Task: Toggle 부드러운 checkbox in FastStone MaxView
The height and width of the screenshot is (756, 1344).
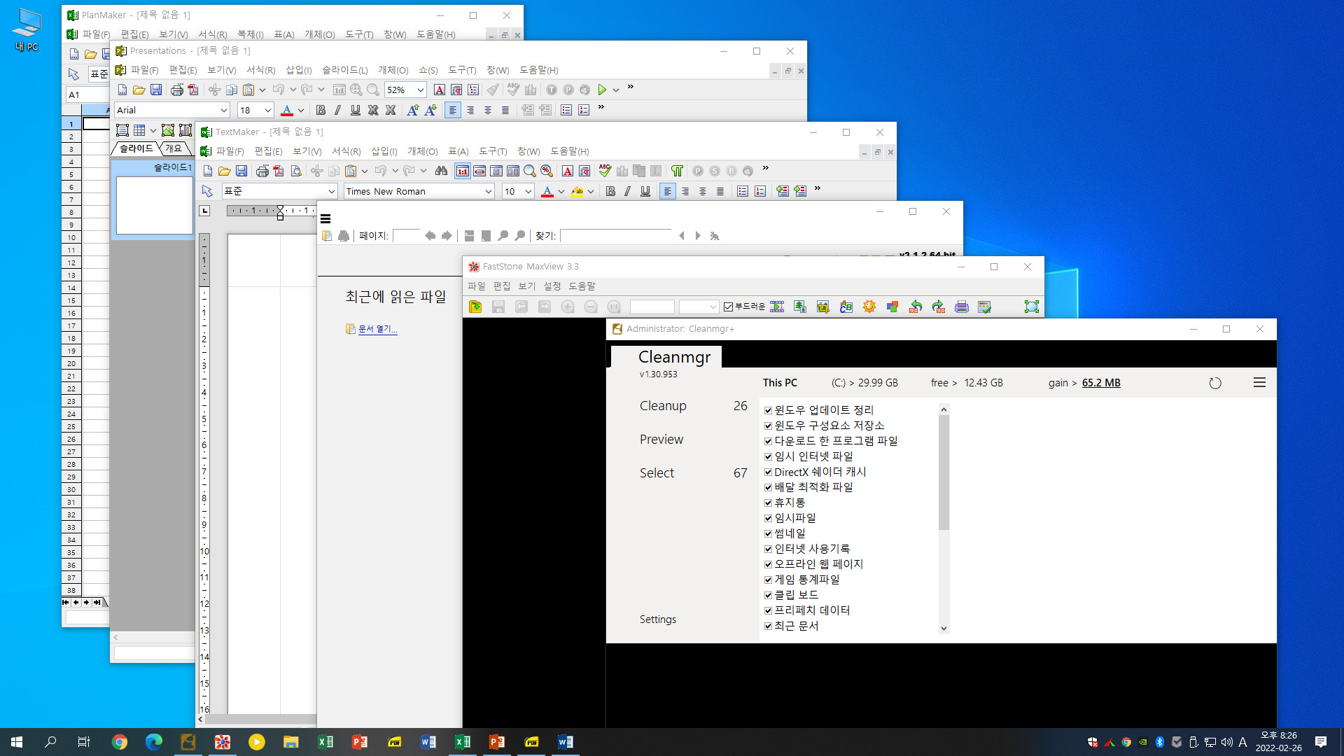Action: click(x=728, y=307)
